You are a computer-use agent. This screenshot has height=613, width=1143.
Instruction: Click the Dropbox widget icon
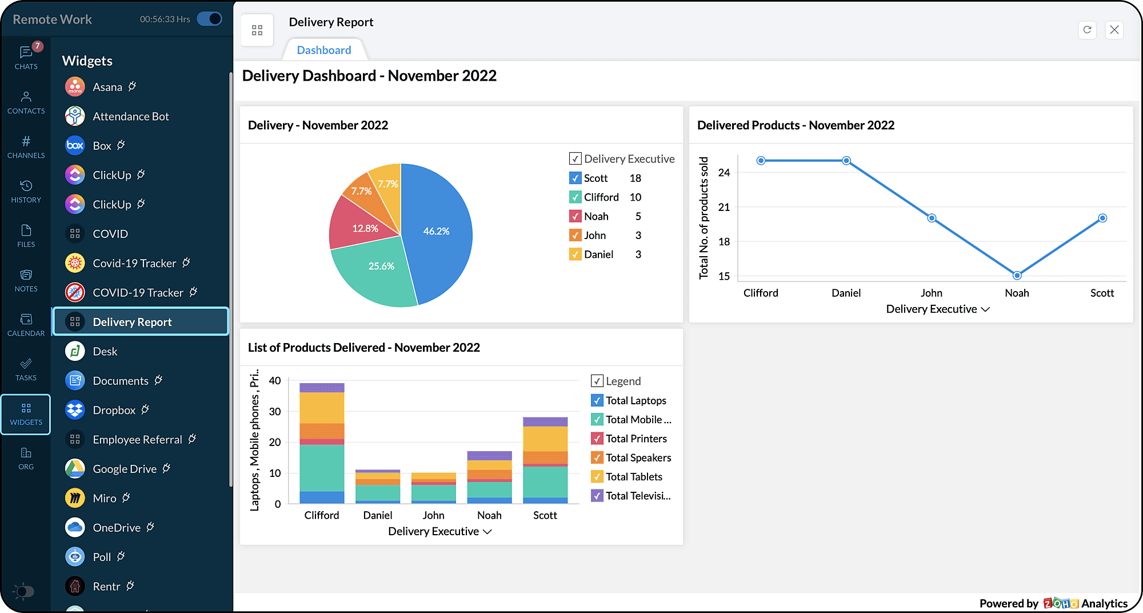75,409
